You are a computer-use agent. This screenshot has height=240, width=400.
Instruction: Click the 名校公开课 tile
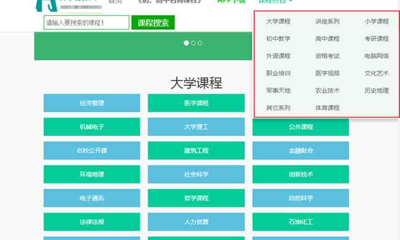coord(92,150)
